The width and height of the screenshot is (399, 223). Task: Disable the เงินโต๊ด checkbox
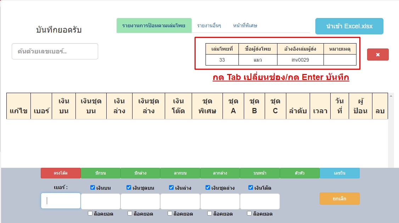(x=251, y=188)
